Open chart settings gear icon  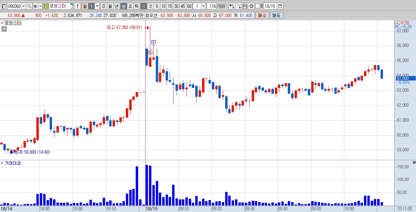pyautogui.click(x=251, y=6)
